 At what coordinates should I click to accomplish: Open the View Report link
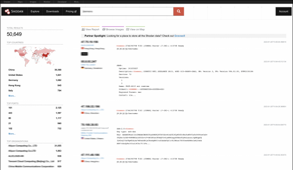90,29
